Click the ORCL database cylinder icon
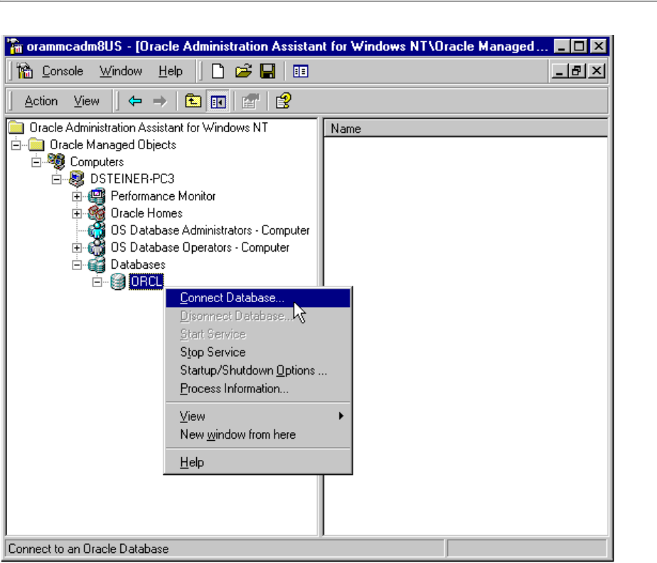This screenshot has width=657, height=563. click(x=118, y=282)
